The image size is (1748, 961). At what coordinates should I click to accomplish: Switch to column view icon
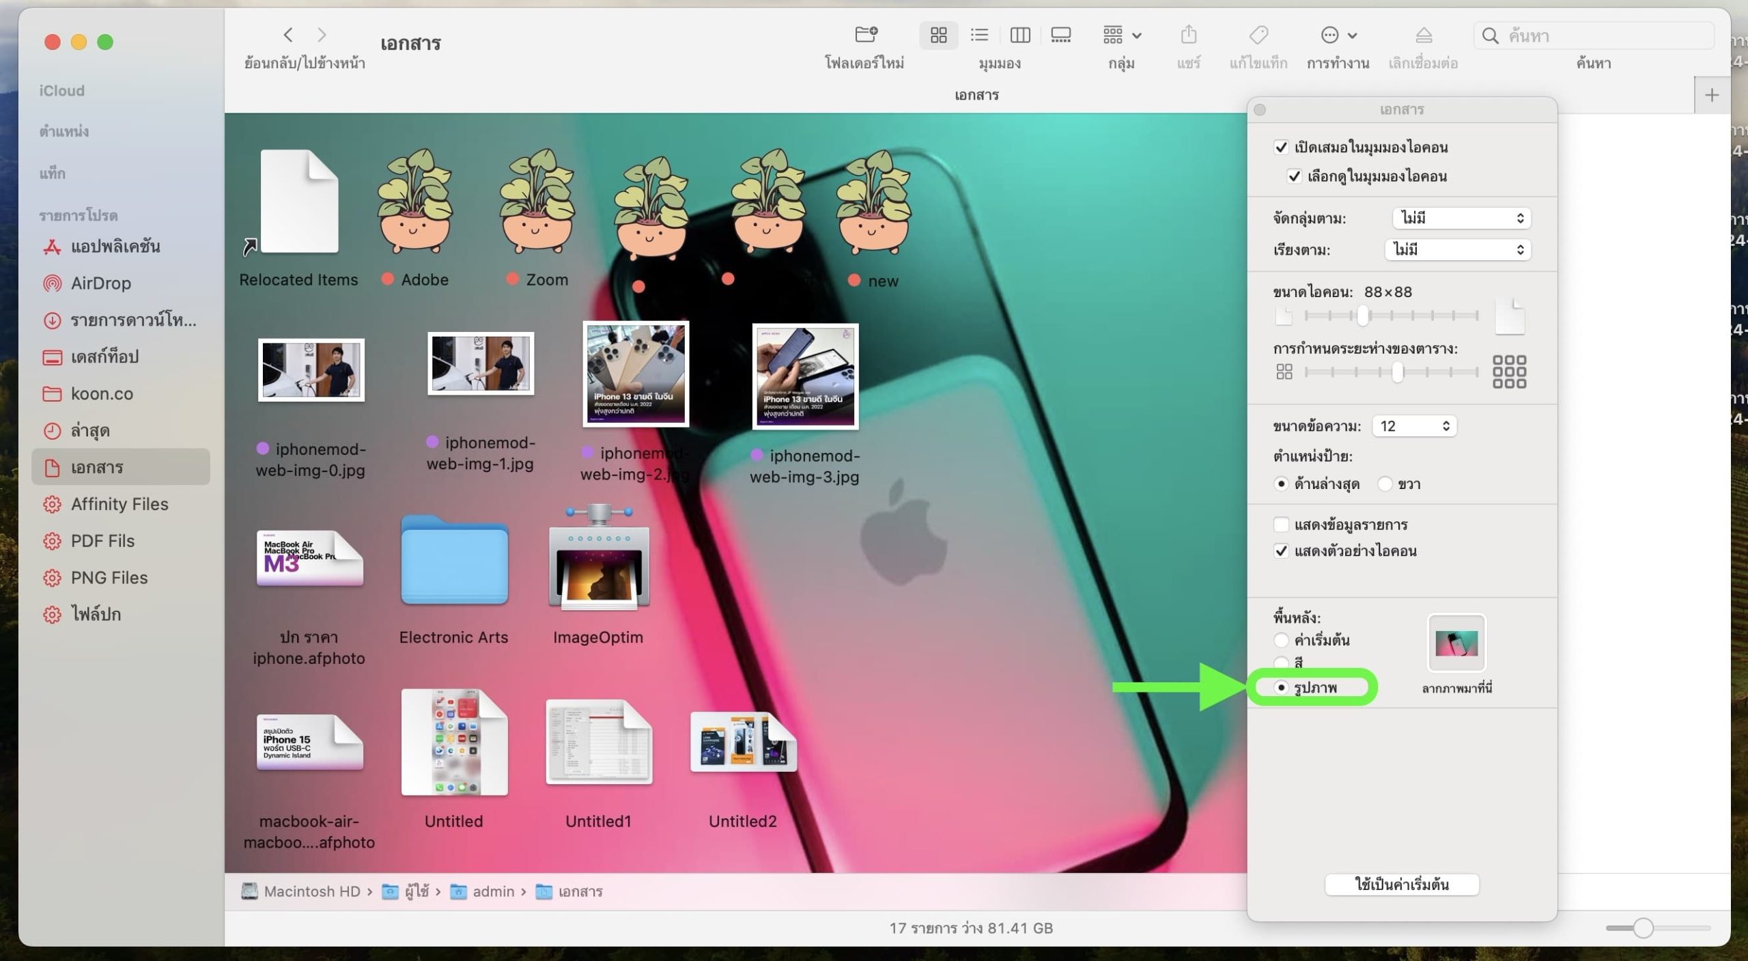(x=1019, y=35)
